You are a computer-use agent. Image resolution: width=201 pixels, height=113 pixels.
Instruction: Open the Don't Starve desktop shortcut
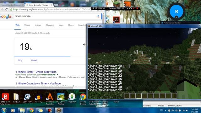coord(27,98)
